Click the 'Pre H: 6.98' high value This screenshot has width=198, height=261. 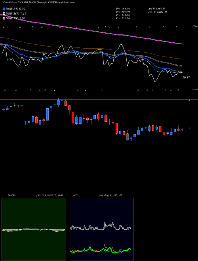pyautogui.click(x=123, y=12)
